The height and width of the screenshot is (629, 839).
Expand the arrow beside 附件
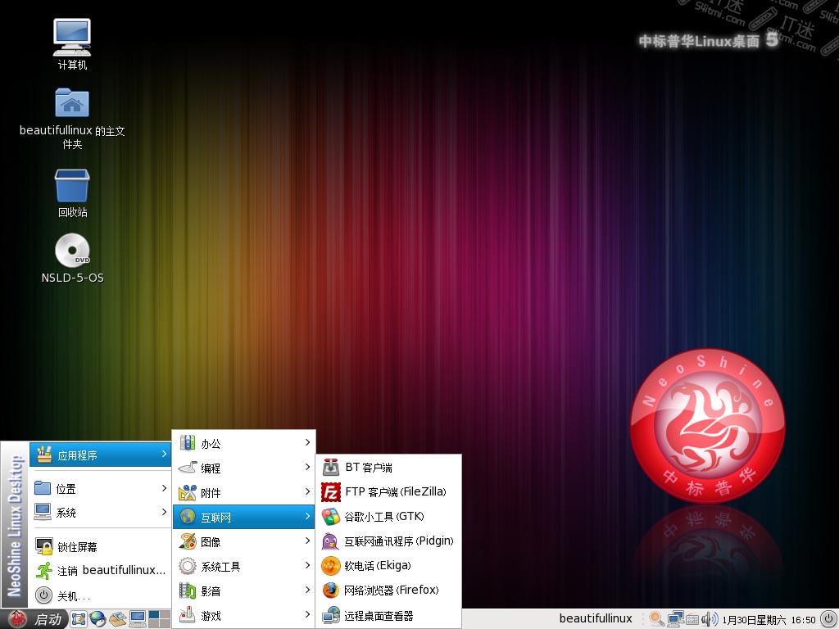[x=308, y=491]
